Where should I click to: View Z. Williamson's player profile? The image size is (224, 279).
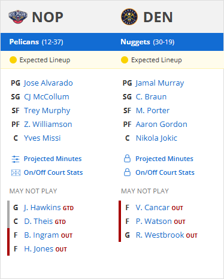tap(48, 125)
